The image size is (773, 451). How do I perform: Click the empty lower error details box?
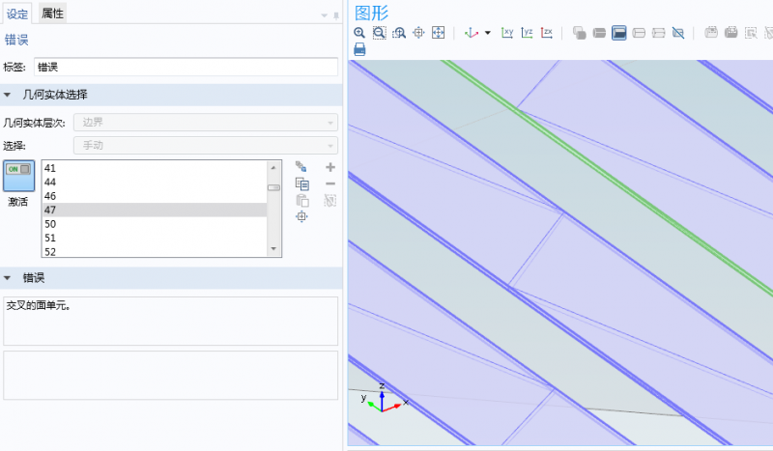click(x=171, y=375)
